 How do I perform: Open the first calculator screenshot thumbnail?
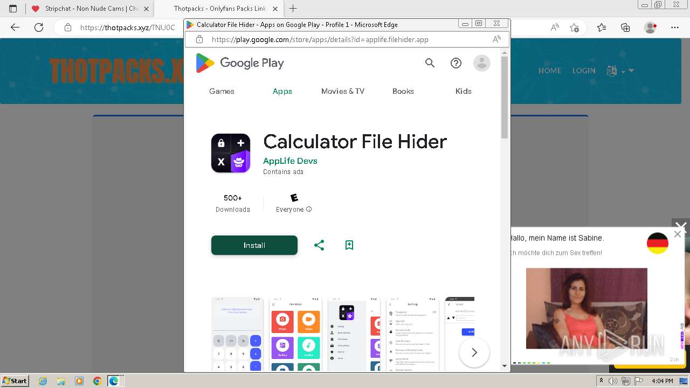237,334
